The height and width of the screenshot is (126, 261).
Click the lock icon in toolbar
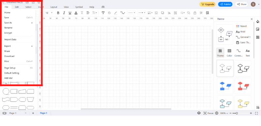195,13
